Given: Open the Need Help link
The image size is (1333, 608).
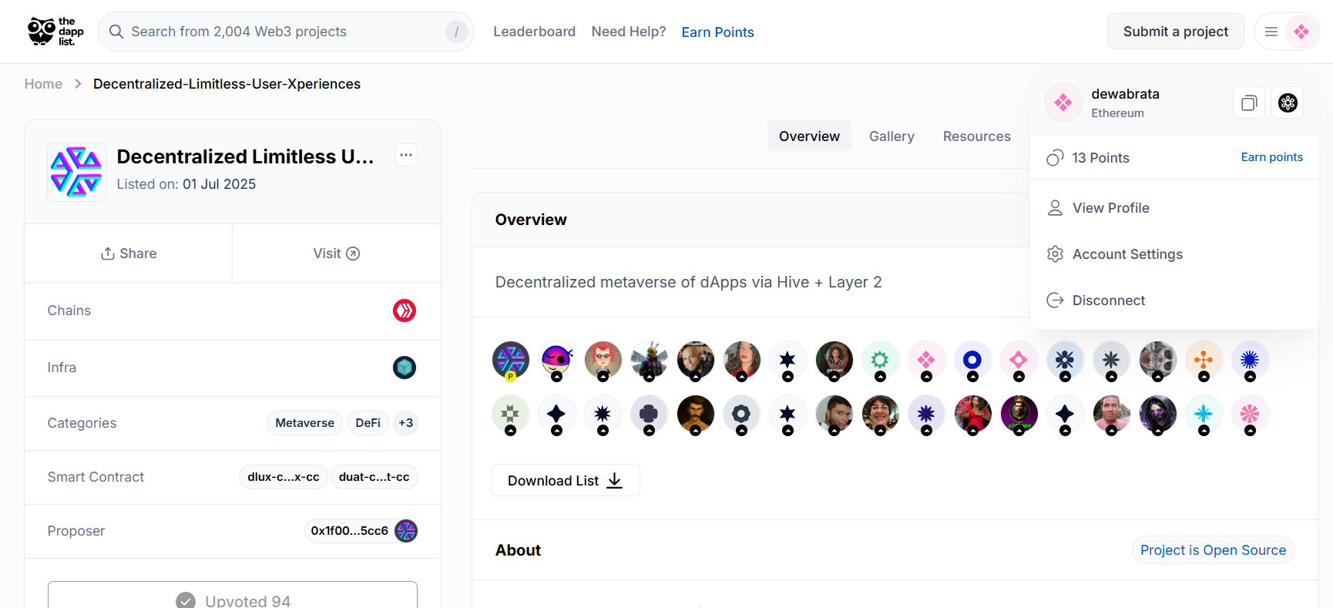Looking at the screenshot, I should 628,32.
